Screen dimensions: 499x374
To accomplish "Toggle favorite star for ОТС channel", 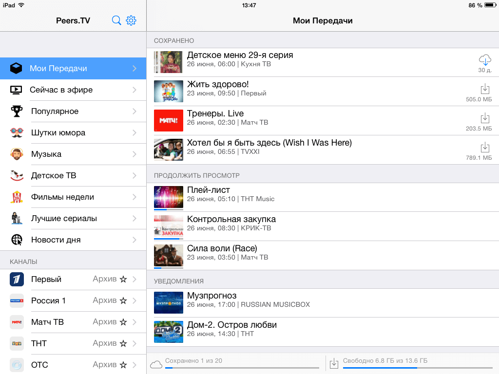I will click(123, 365).
